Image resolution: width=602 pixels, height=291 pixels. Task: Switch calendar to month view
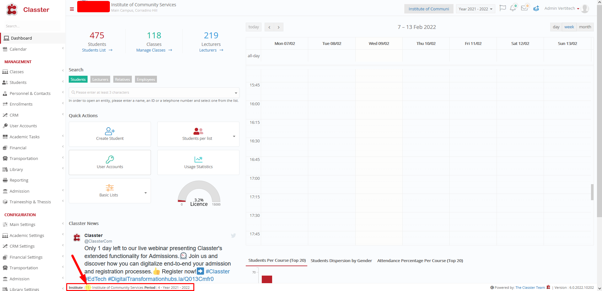point(585,27)
